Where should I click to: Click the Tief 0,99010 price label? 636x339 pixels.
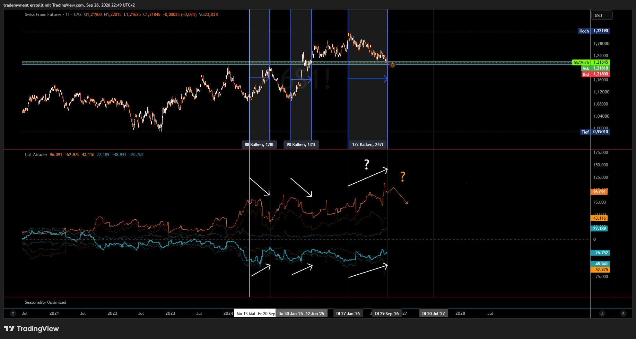[595, 132]
